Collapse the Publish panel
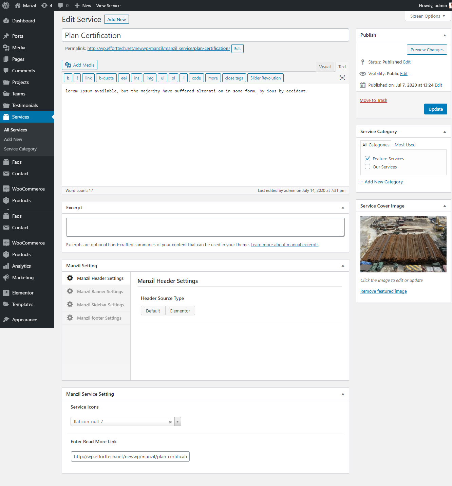The width and height of the screenshot is (452, 486). point(445,35)
